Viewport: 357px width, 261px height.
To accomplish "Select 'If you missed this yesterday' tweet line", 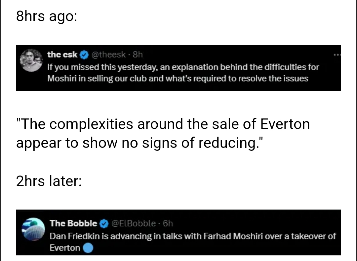I will (183, 67).
